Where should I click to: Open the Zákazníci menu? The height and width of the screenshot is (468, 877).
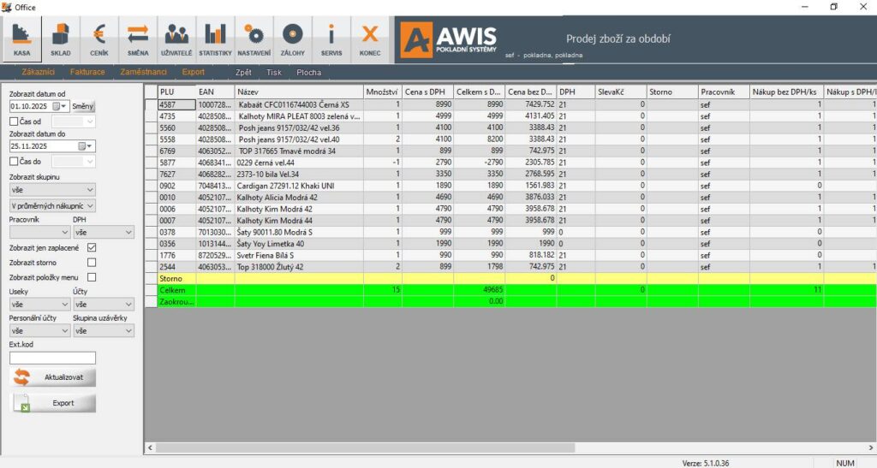[38, 72]
